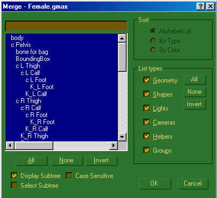Select the K_L Calf item

point(36,94)
